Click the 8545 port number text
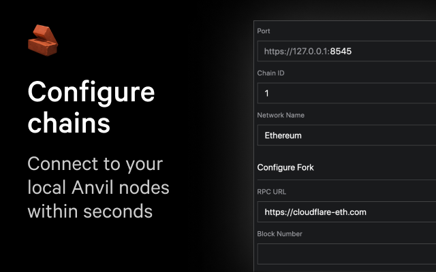Image resolution: width=436 pixels, height=272 pixels. coord(341,51)
